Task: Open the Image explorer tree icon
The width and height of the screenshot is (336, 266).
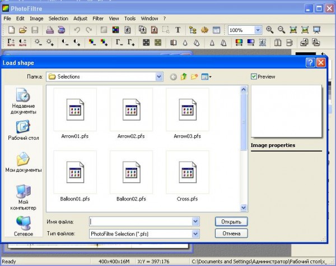Action: tap(193, 30)
